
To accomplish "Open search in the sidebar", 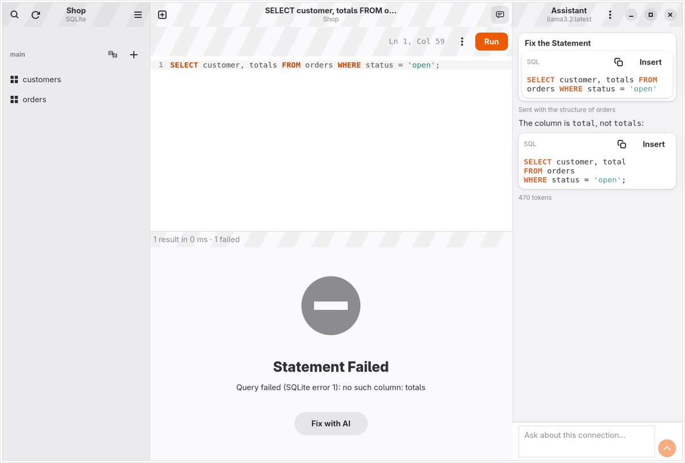I will click(x=15, y=15).
